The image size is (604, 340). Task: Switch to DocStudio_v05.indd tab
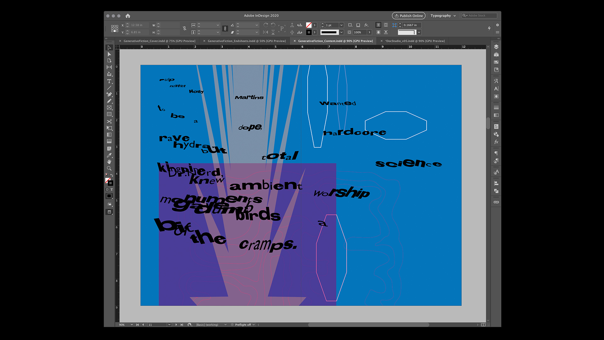415,41
